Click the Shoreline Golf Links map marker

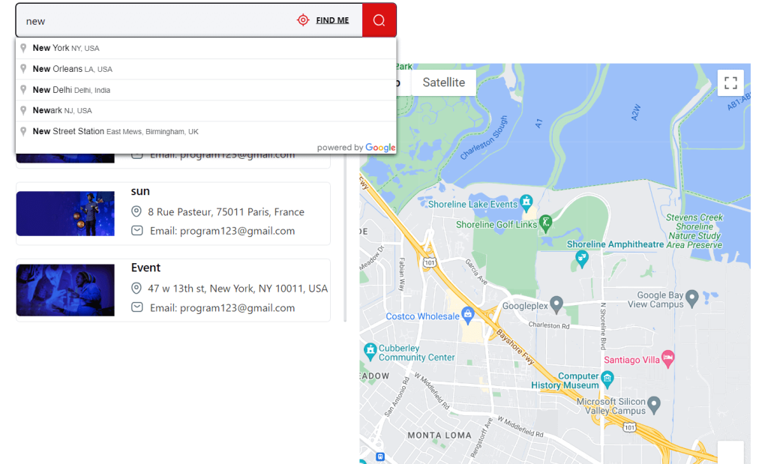545,223
